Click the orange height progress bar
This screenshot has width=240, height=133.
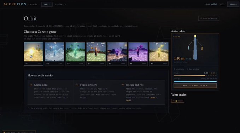[195, 75]
